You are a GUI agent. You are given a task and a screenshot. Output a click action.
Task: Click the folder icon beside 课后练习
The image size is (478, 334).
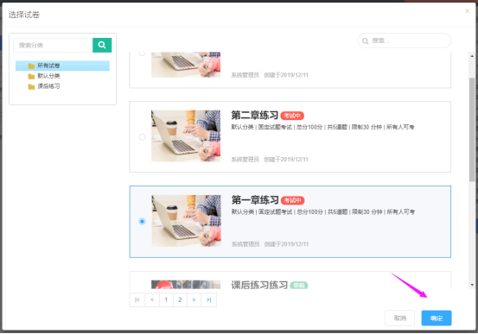[31, 87]
